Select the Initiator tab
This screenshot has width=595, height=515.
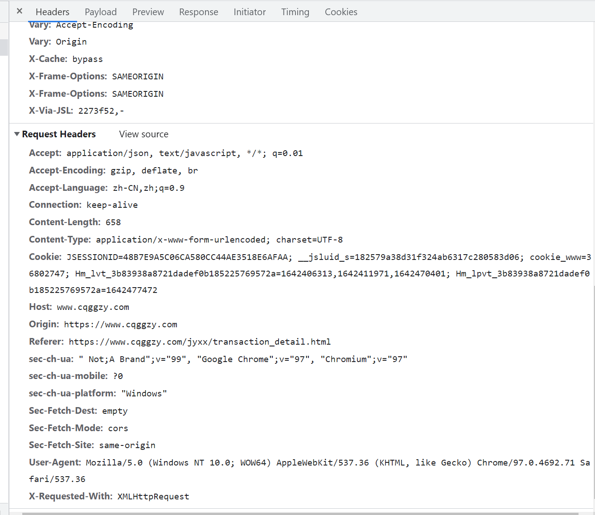[x=249, y=12]
